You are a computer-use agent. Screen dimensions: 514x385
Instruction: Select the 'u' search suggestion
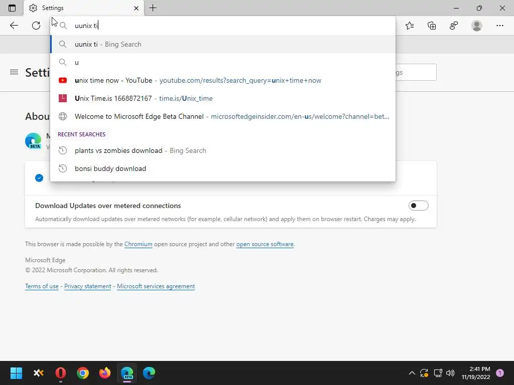point(223,62)
